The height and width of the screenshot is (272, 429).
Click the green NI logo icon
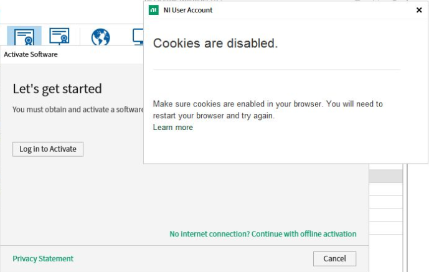[154, 10]
